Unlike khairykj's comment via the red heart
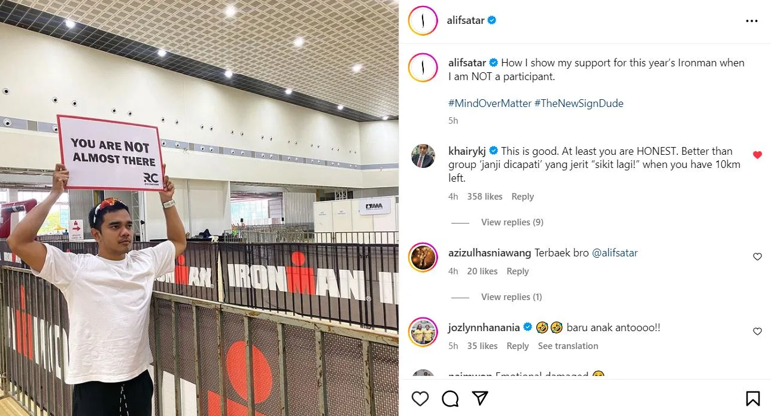The height and width of the screenshot is (416, 771). 757,155
